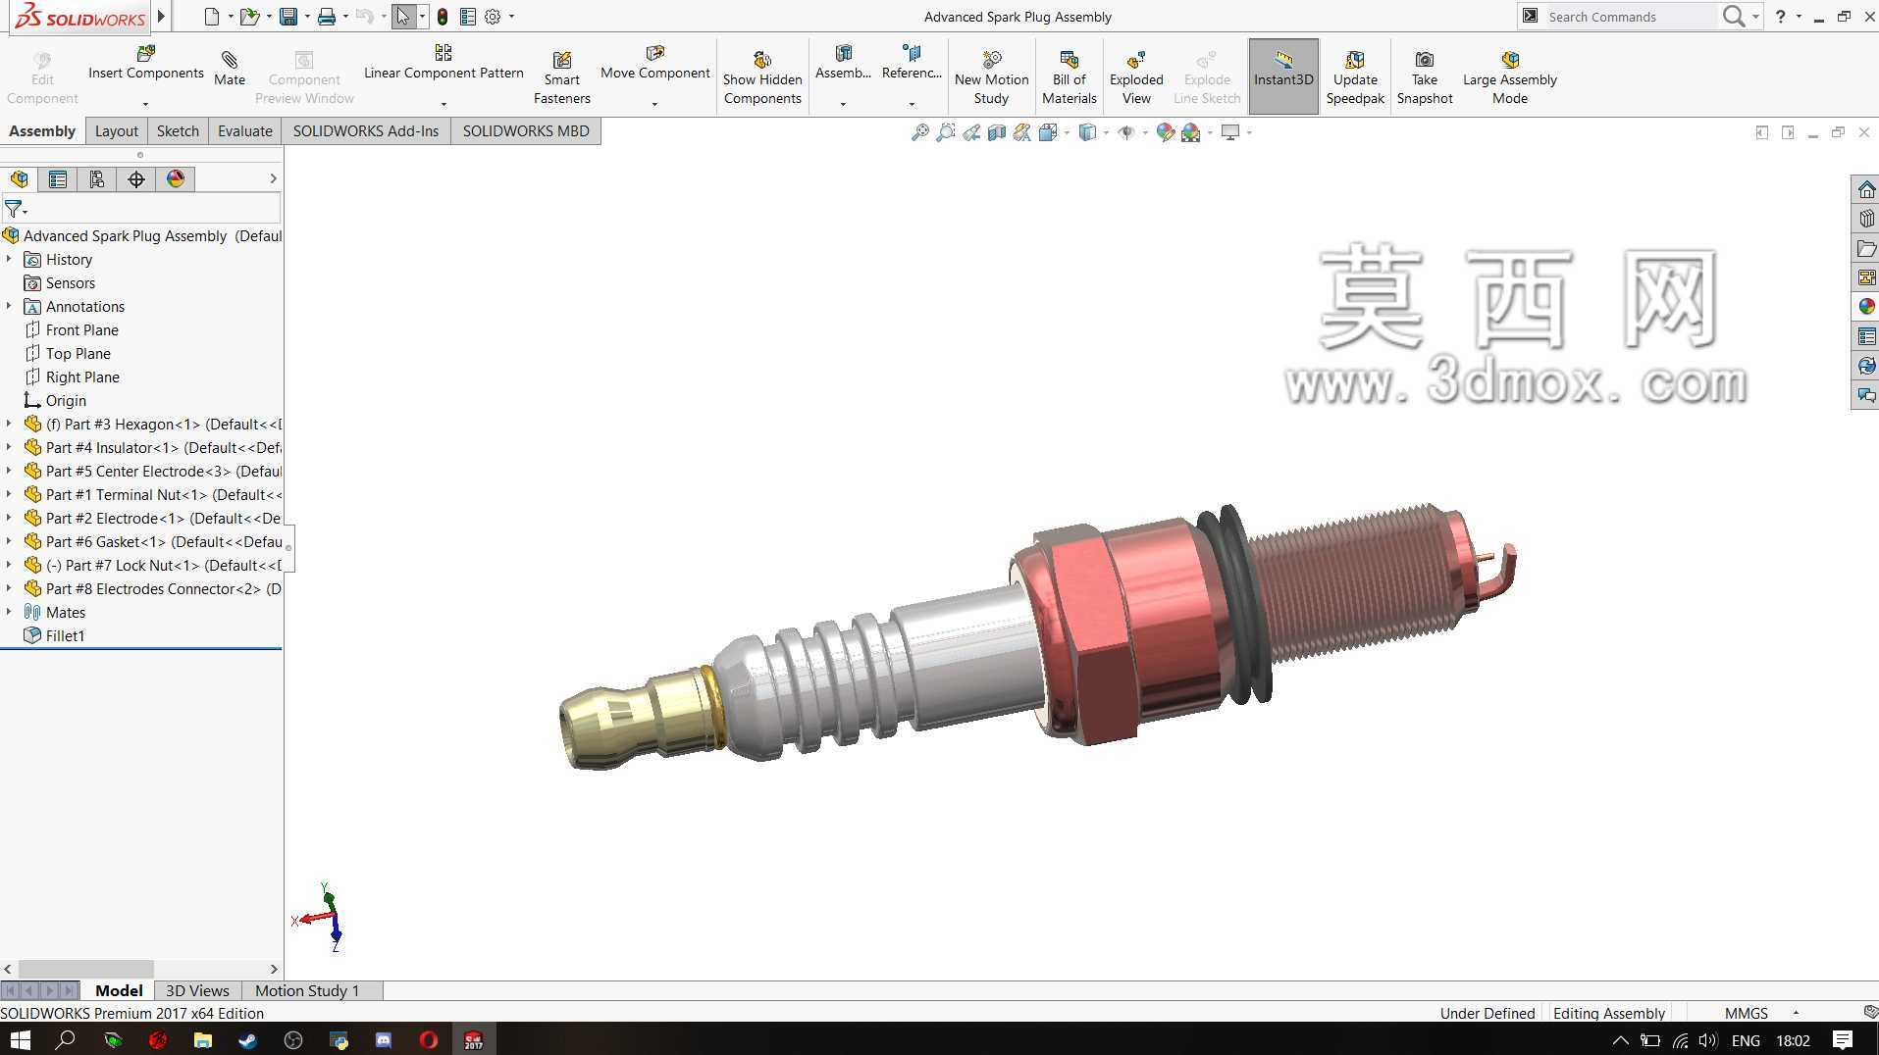Select Part #1 Terminal Nut component

(x=152, y=494)
